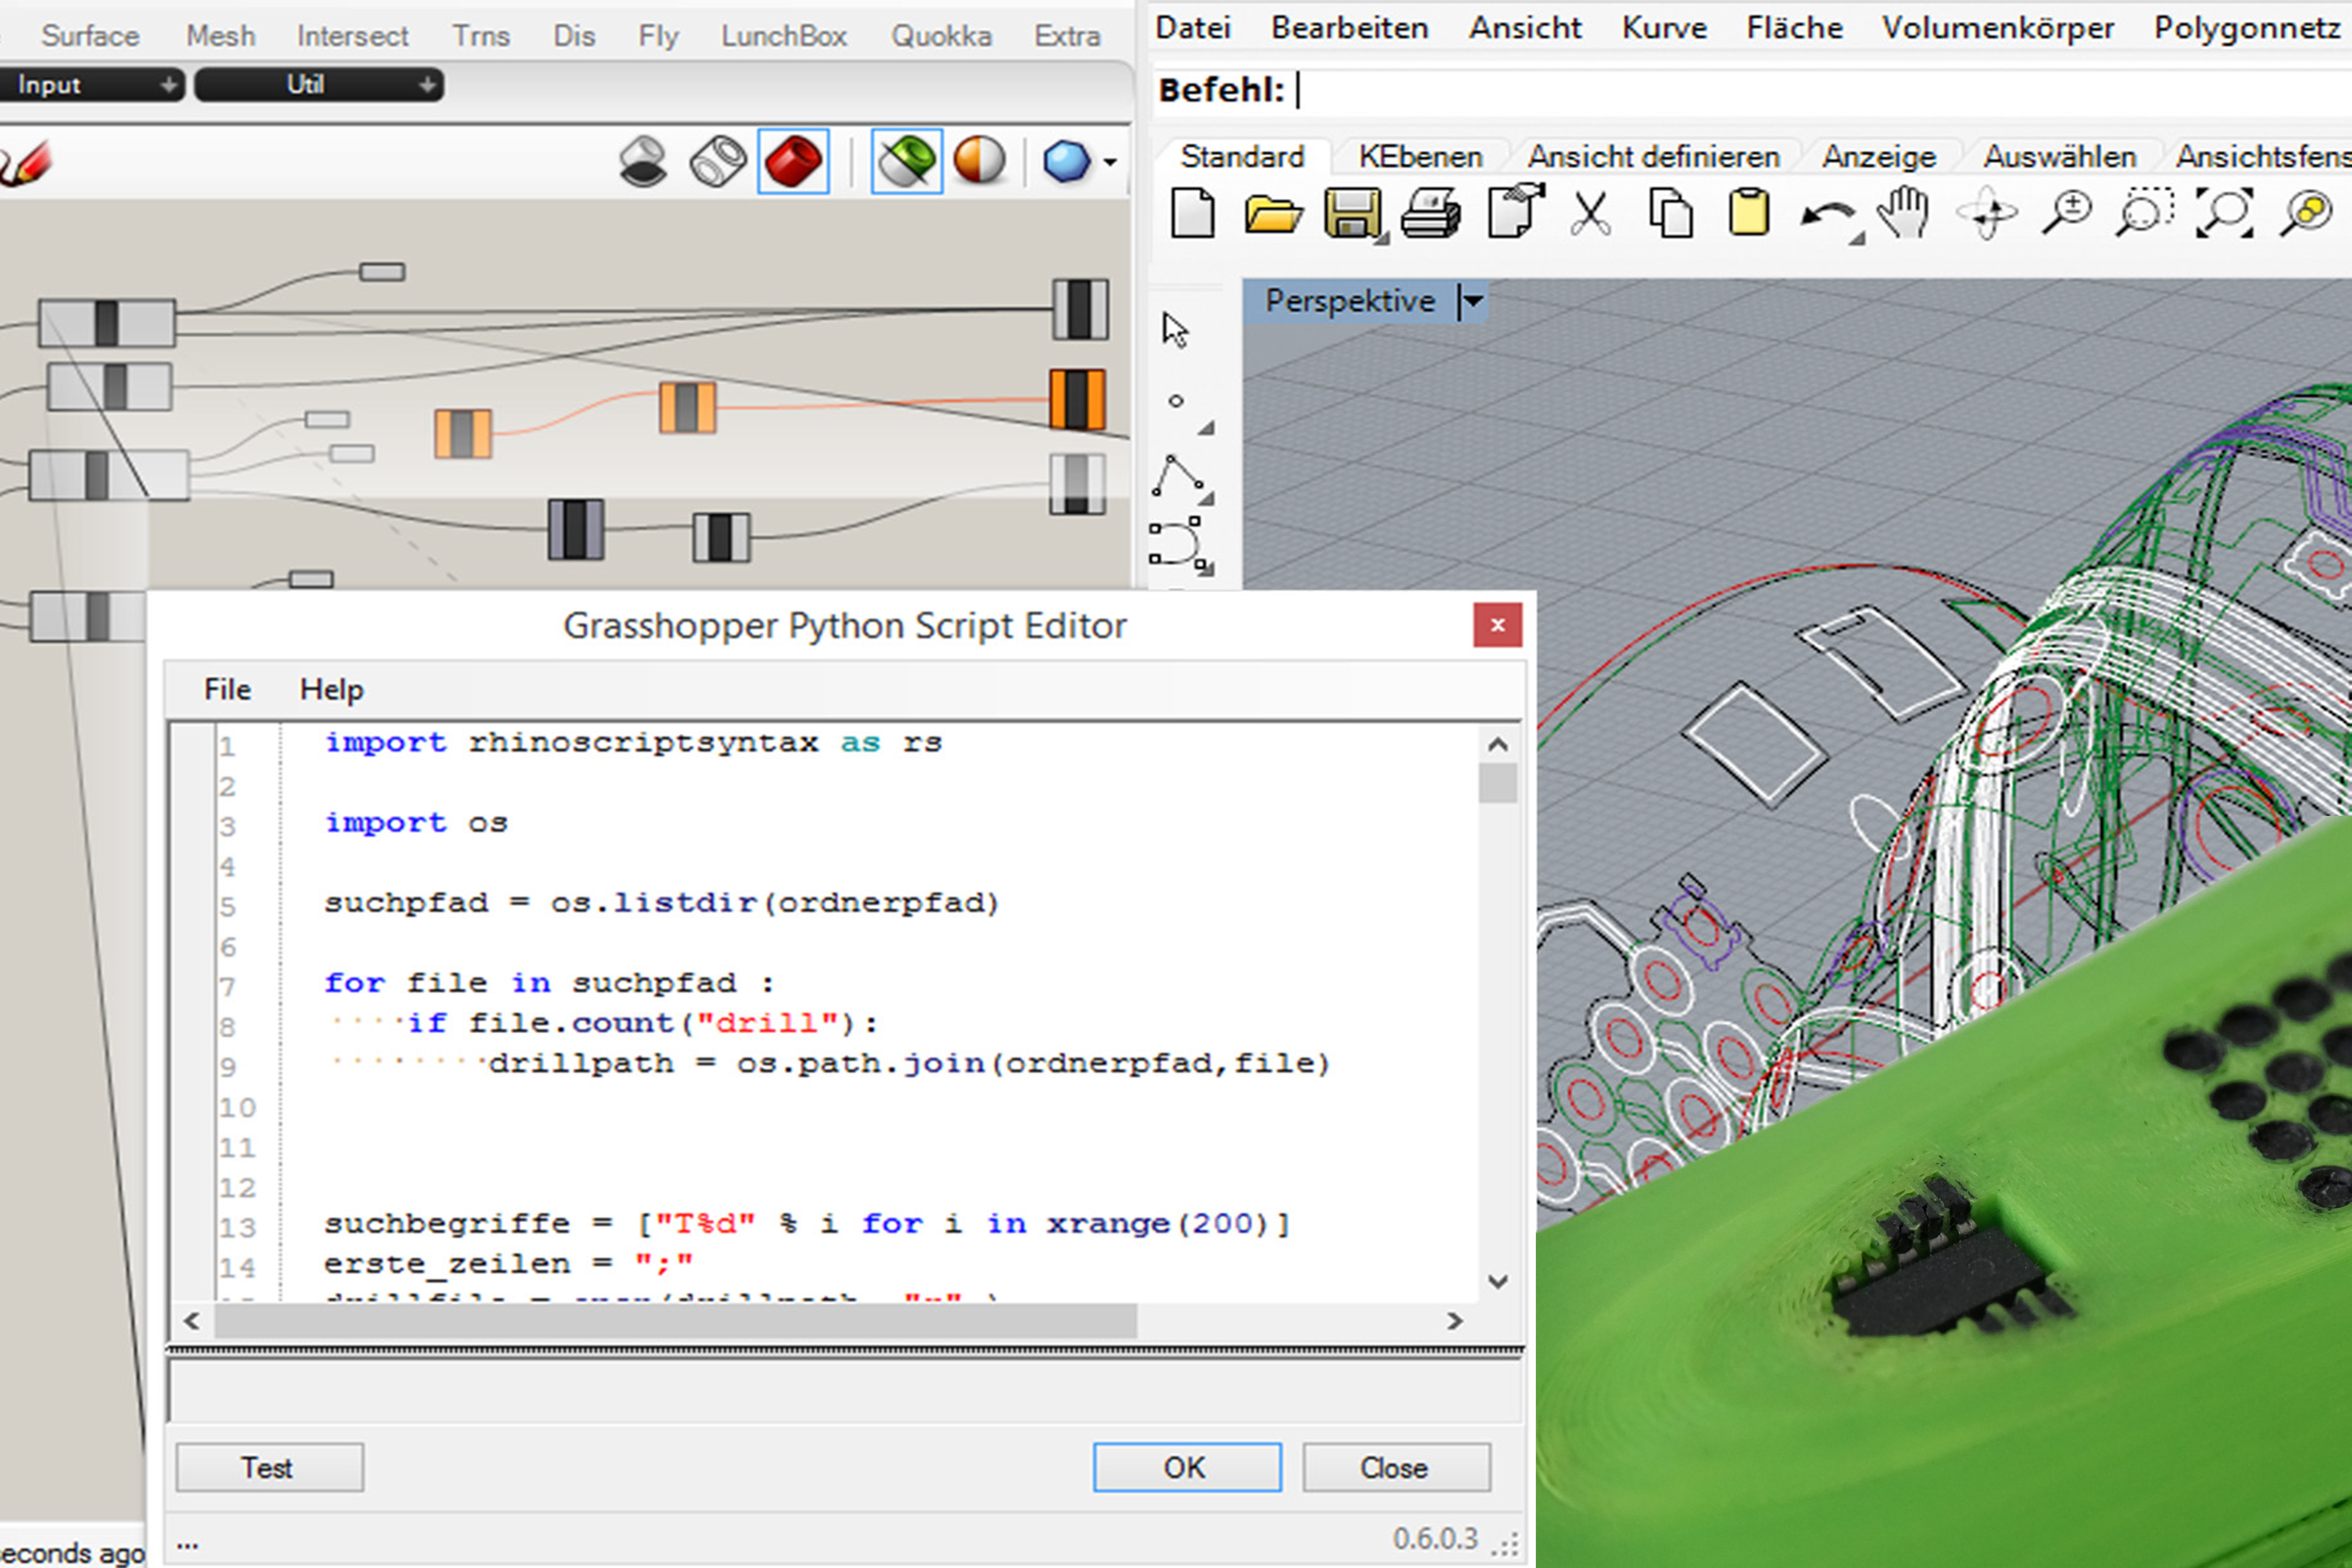The height and width of the screenshot is (1568, 2352).
Task: Switch to the KEbenen toolbar tab
Action: (1420, 157)
